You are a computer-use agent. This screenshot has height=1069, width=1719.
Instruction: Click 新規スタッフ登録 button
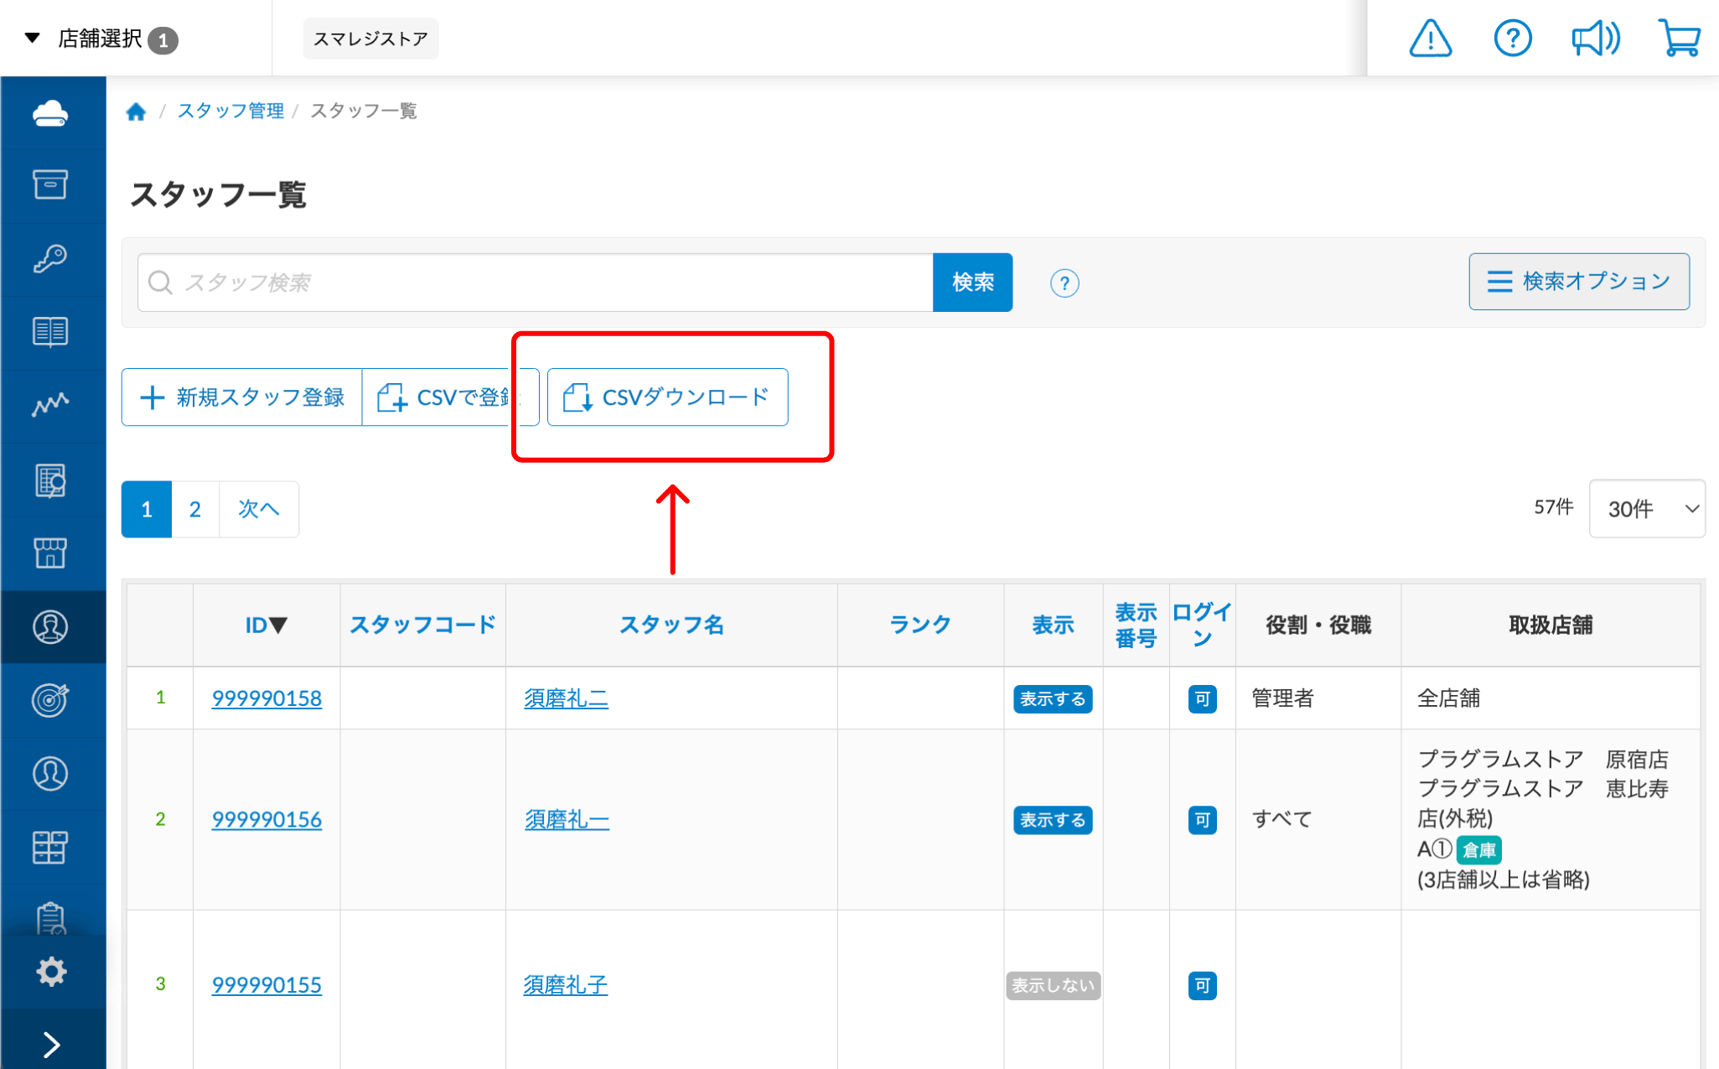pos(241,397)
